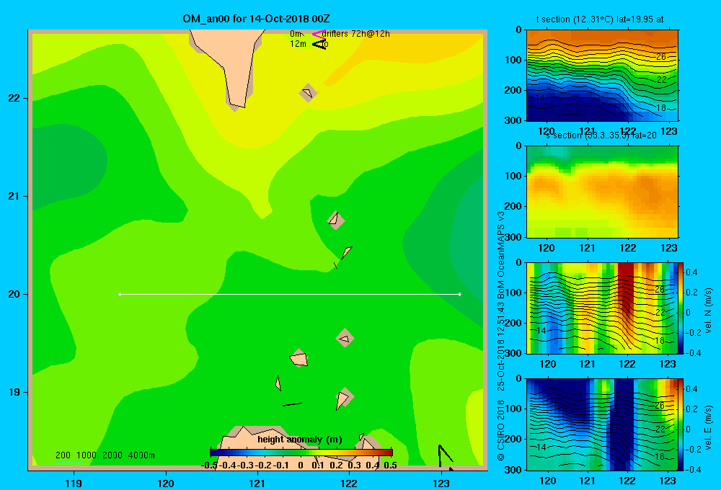Click the 'drifters 72h@12h' legend text
Image resolution: width=721 pixels, height=490 pixels.
pos(356,34)
